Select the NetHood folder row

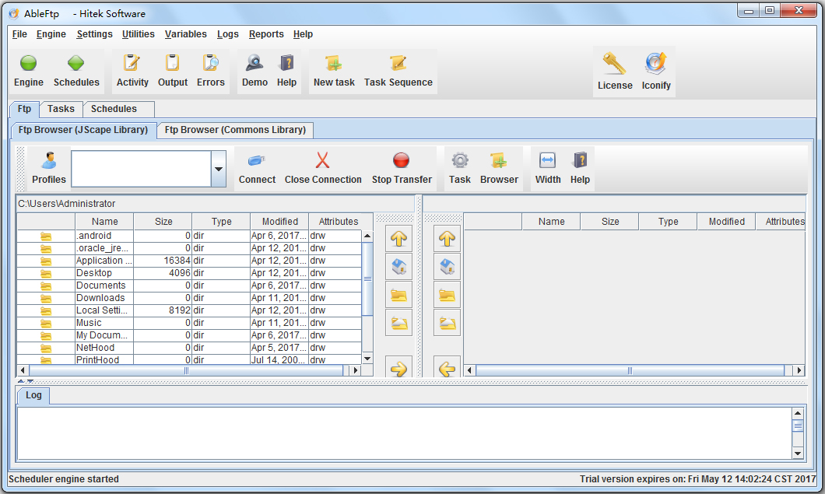(189, 348)
